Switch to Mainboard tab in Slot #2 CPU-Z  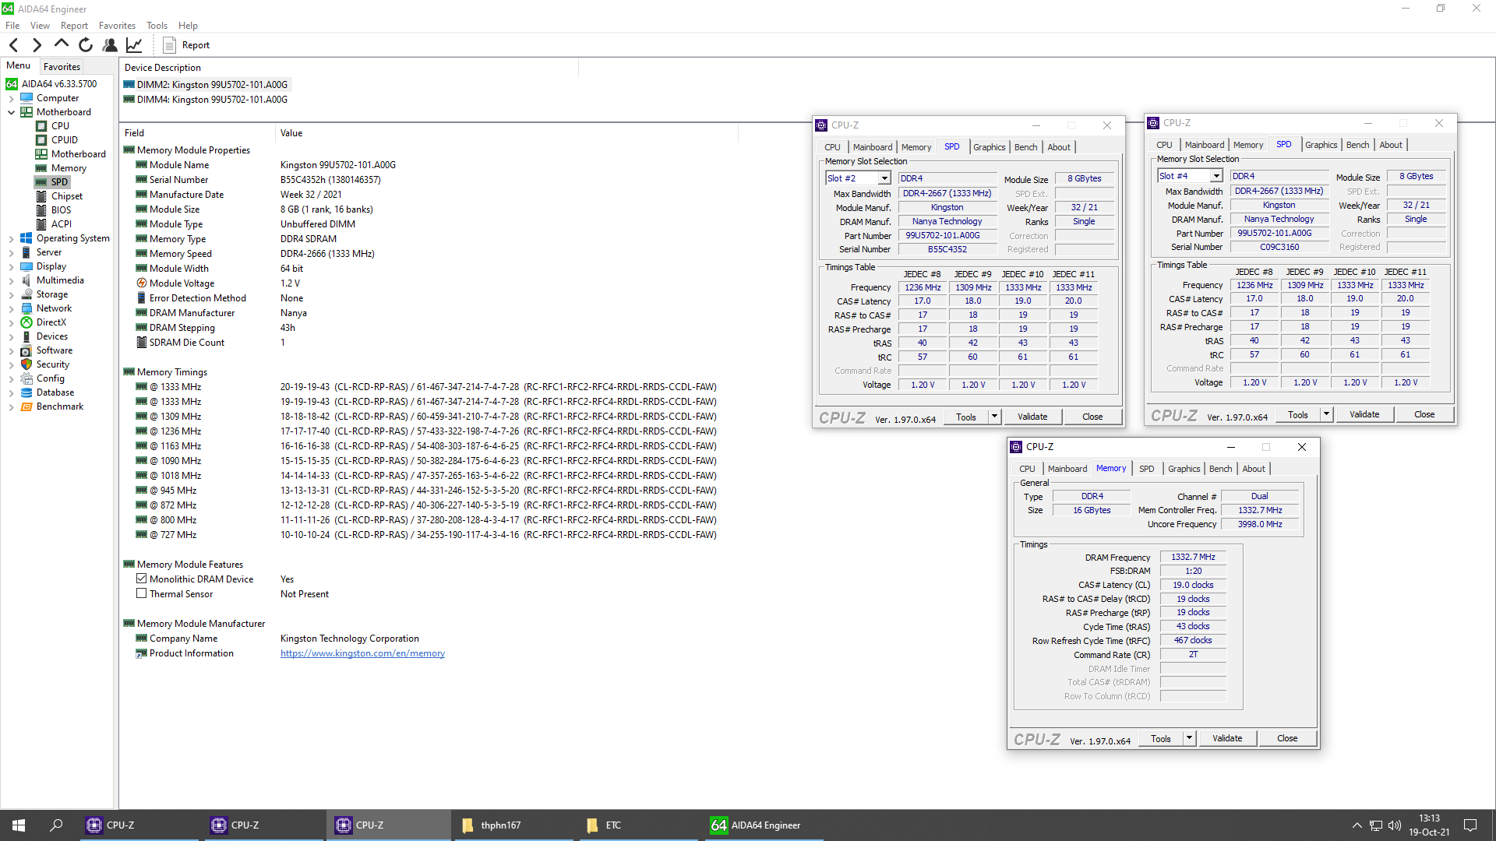pos(872,147)
